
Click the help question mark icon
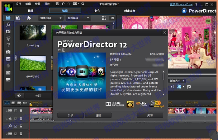tap(196, 5)
